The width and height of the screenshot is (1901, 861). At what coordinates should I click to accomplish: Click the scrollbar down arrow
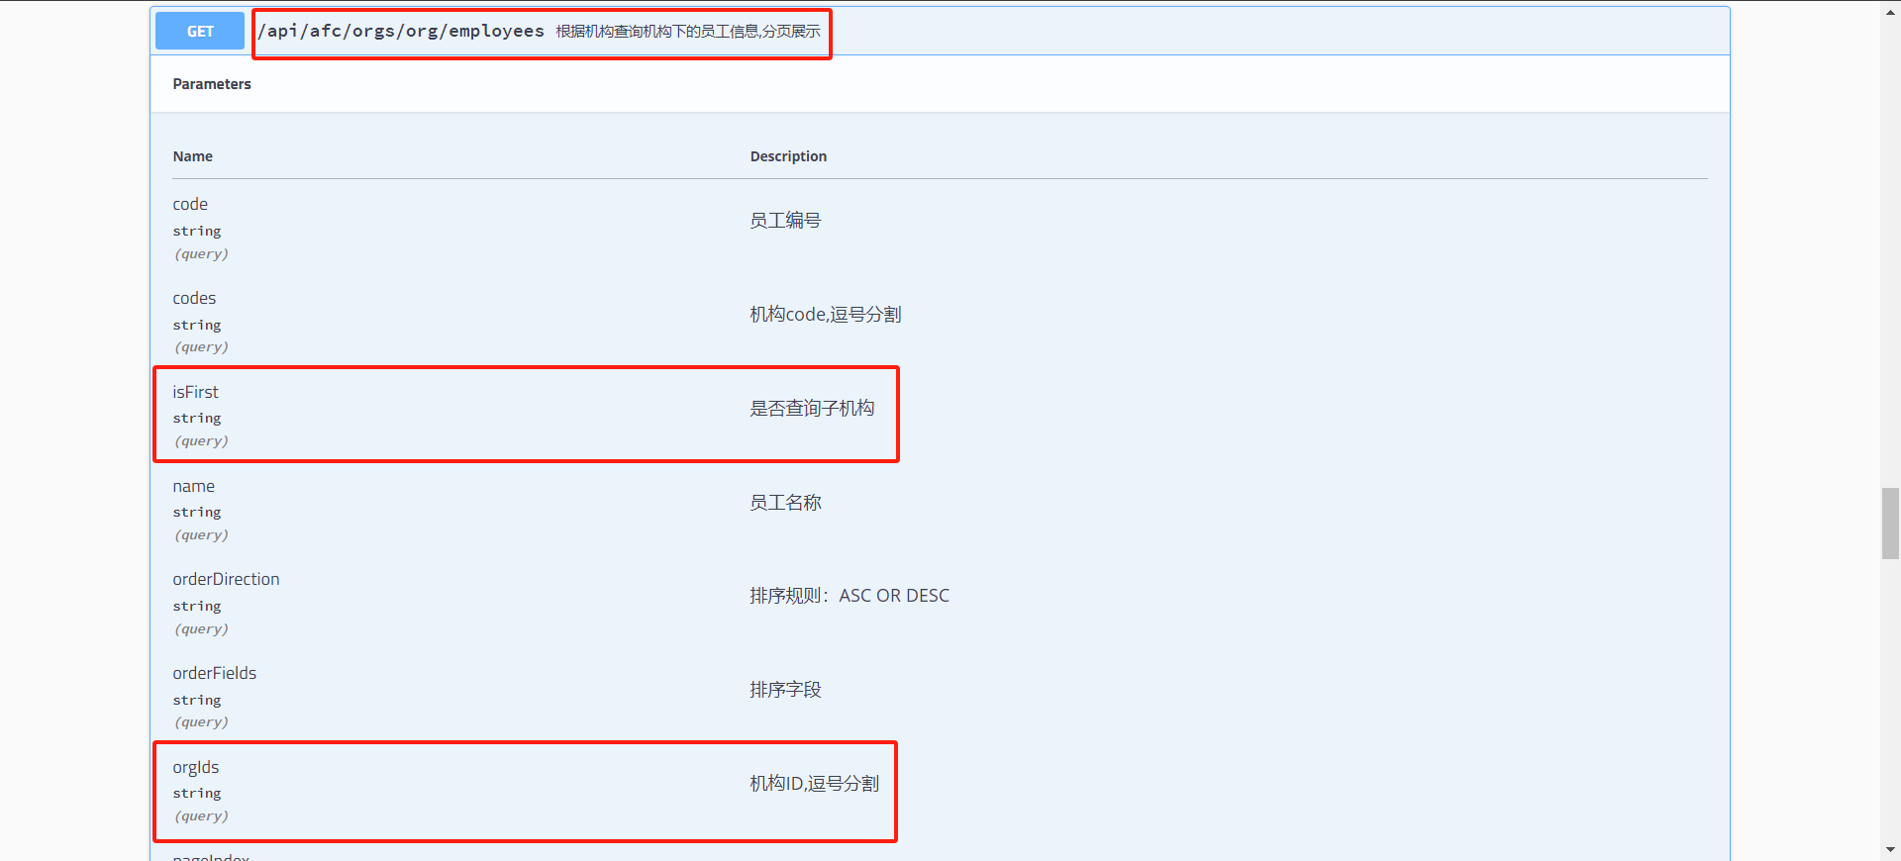(1890, 850)
